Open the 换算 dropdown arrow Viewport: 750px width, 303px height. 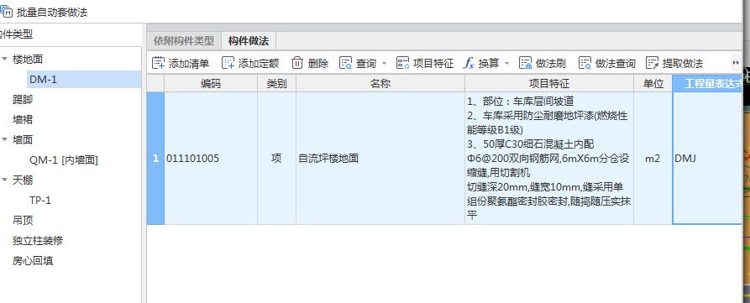click(507, 64)
